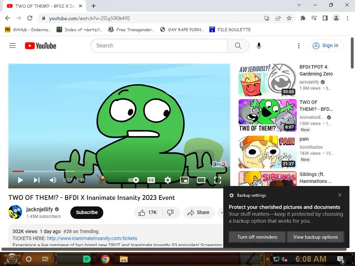The height and width of the screenshot is (266, 355).
Task: Click the Sign in button
Action: pos(326,46)
